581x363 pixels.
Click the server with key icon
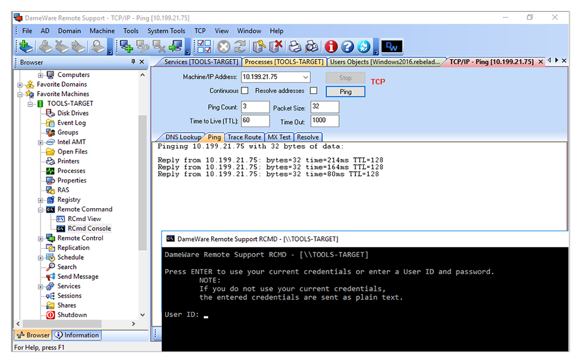click(x=259, y=47)
